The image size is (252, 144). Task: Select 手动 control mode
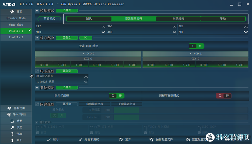point(223,19)
